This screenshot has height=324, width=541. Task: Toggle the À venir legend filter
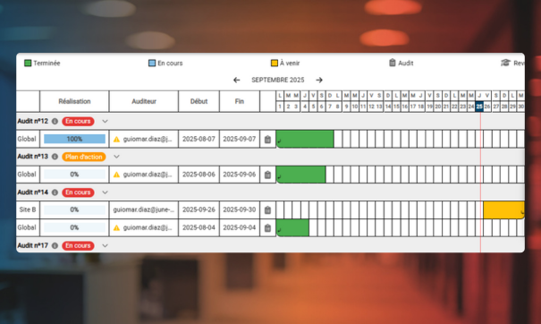tap(285, 64)
